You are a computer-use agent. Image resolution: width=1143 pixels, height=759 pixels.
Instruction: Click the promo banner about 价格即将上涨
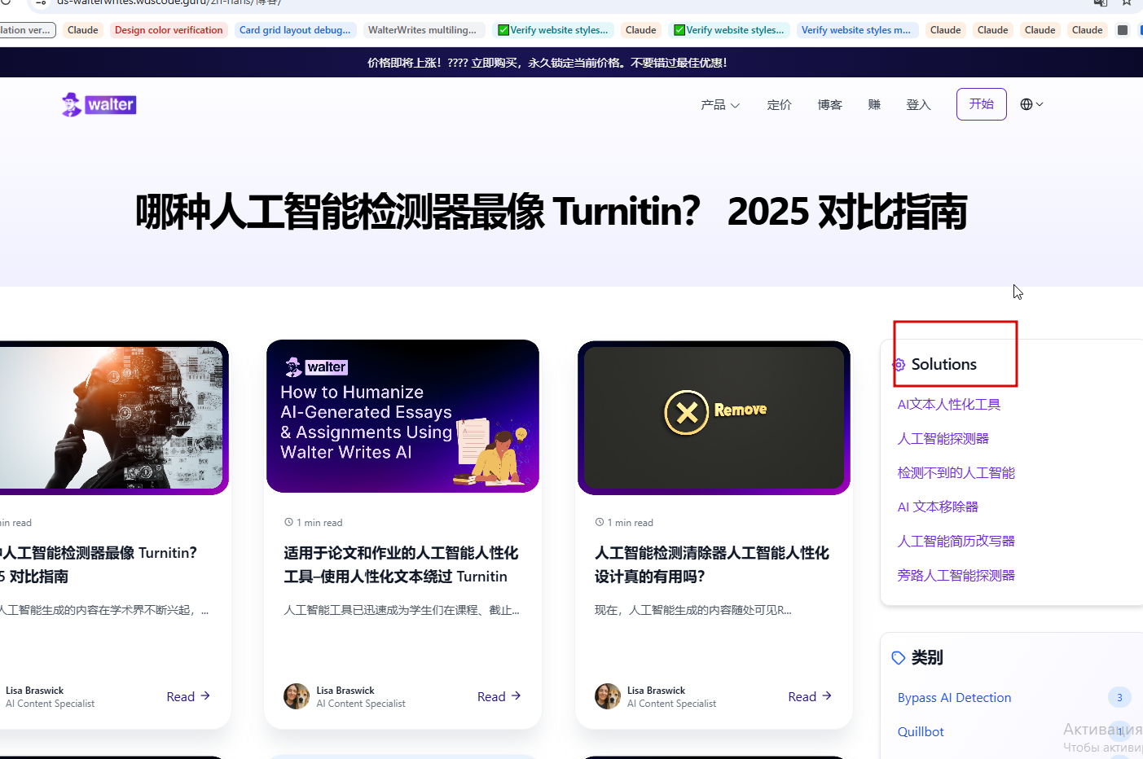[547, 63]
